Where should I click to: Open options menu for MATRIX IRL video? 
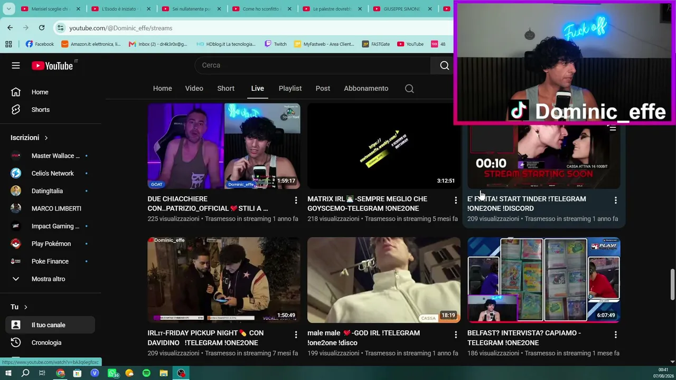(x=456, y=201)
